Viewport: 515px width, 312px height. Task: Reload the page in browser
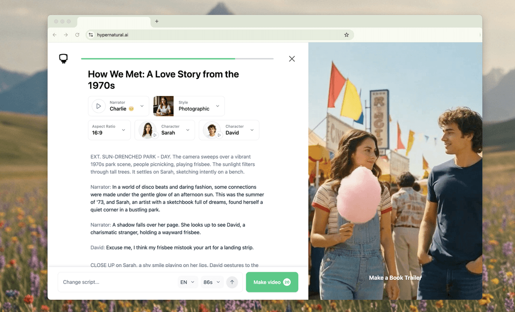click(77, 35)
